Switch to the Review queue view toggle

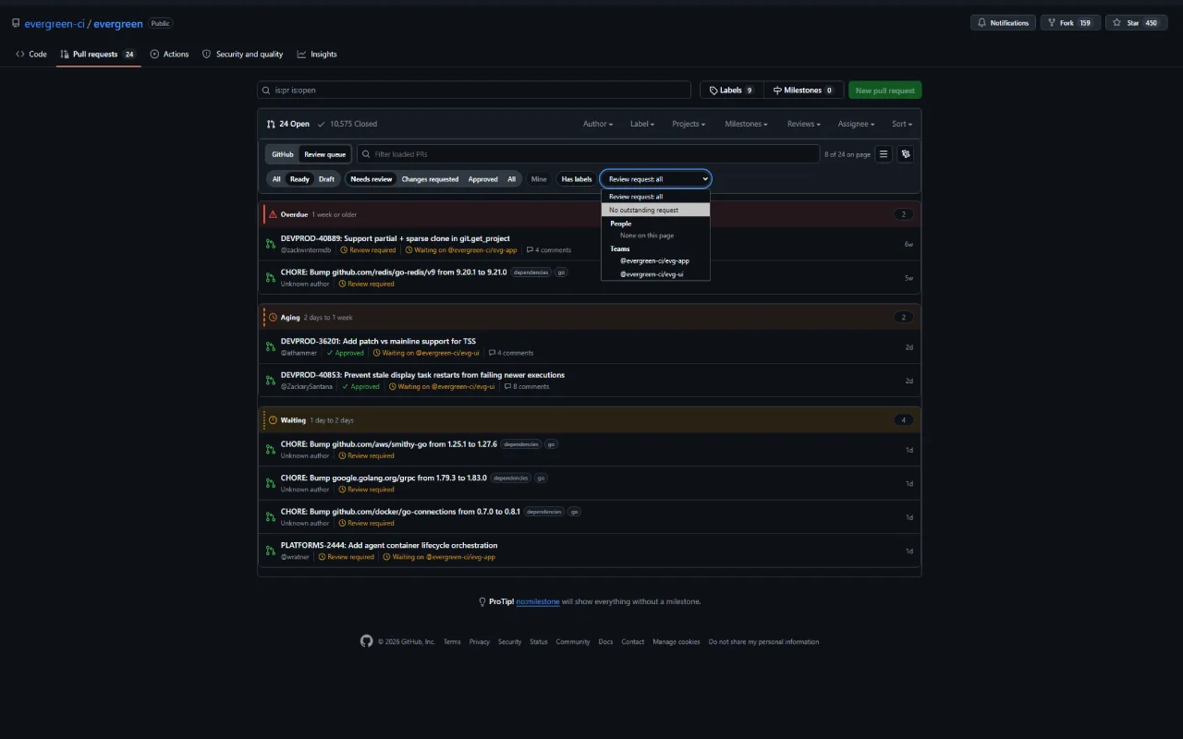(324, 154)
